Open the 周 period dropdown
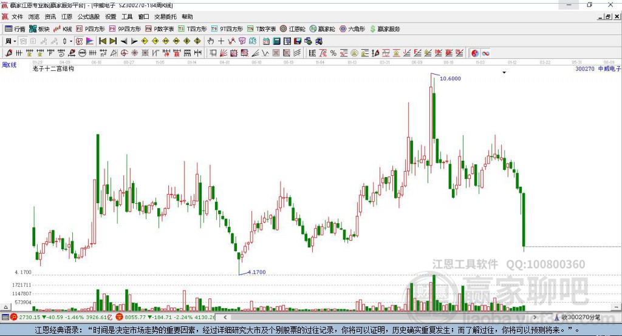 pos(10,41)
